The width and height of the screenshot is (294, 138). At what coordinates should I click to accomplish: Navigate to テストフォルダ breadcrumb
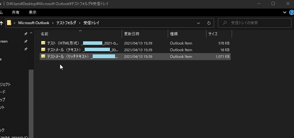[x=67, y=23]
